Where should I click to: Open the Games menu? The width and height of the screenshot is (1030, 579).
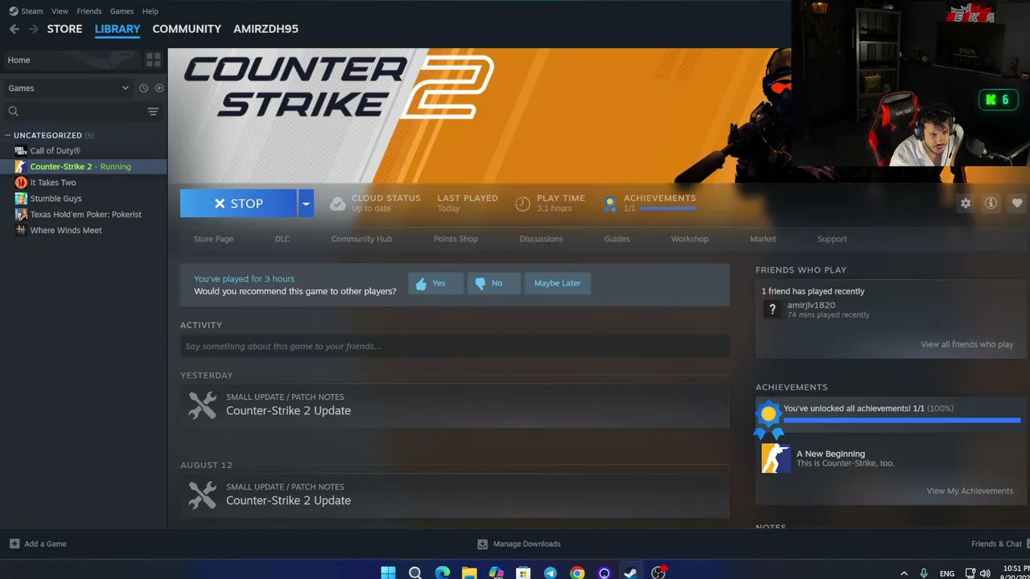tap(122, 11)
